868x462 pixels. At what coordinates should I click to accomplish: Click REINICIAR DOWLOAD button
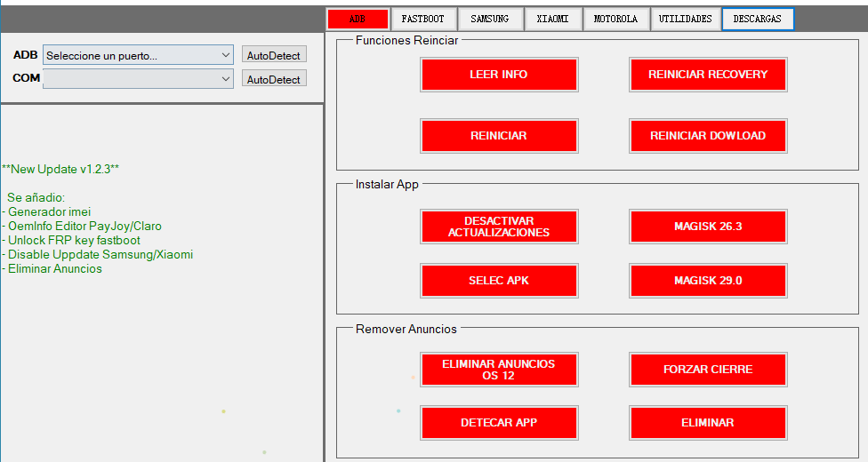coord(708,136)
